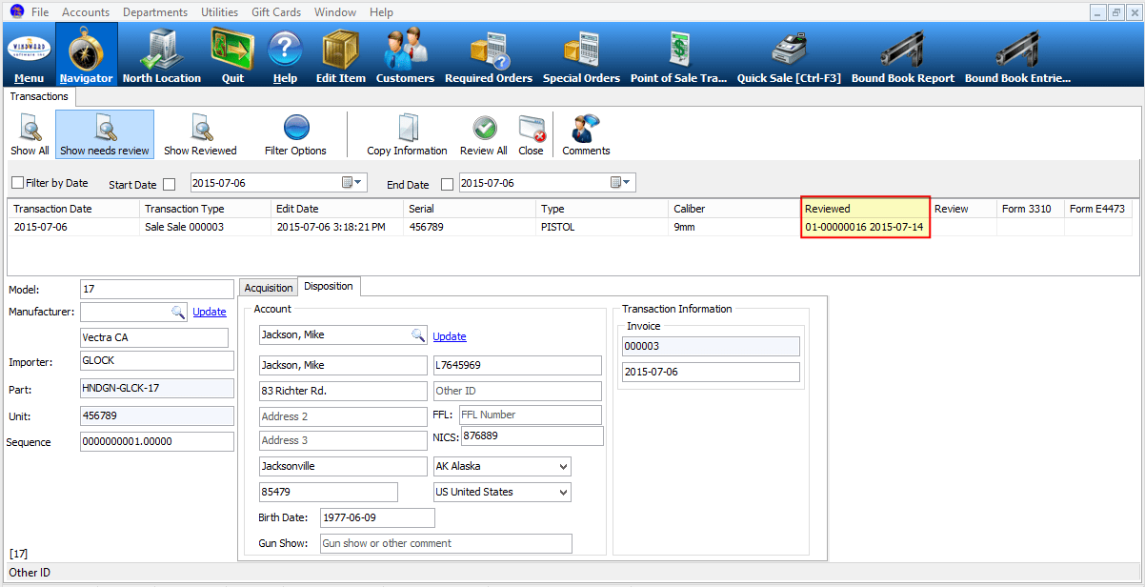Open the Start Date calendar dropdown
1145x587 pixels.
tap(352, 183)
